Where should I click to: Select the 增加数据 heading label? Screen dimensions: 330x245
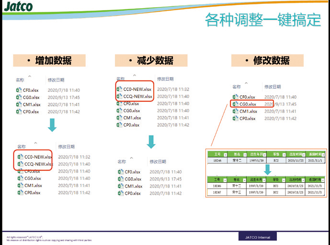click(x=50, y=60)
